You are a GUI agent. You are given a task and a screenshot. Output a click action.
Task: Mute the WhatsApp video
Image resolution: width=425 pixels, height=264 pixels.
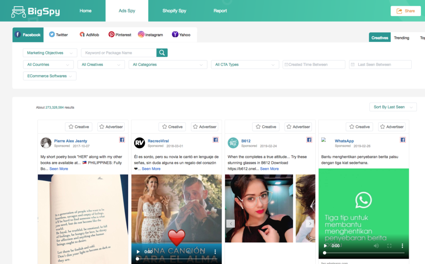pos(376,246)
